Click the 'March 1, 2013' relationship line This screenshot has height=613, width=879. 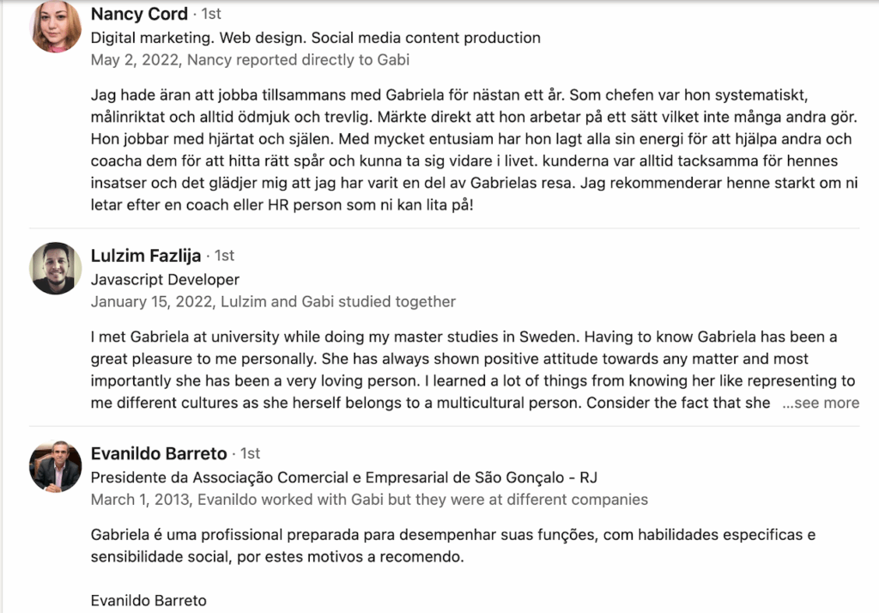369,500
